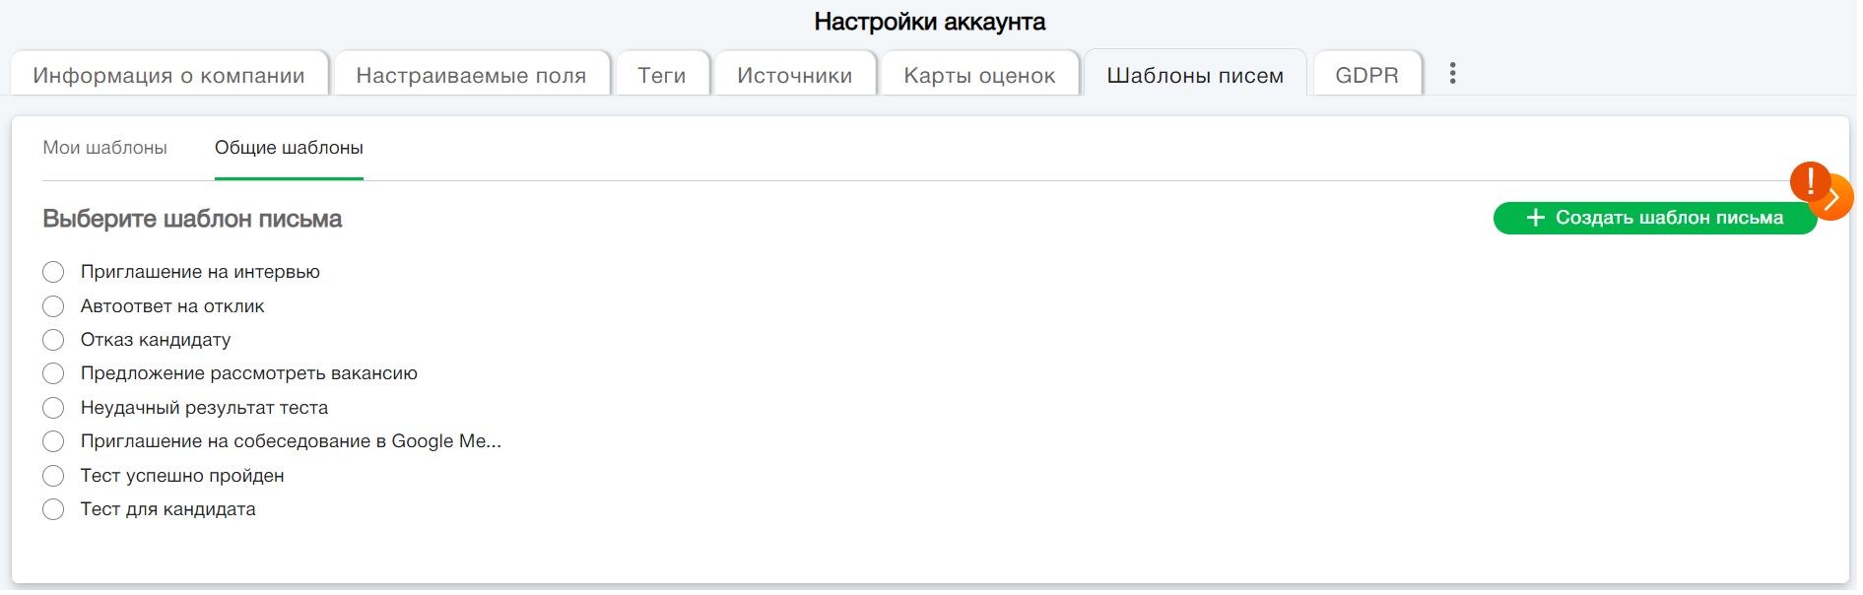Image resolution: width=1863 pixels, height=595 pixels.
Task: Select Приглашение на интервью template
Action: click(x=53, y=272)
